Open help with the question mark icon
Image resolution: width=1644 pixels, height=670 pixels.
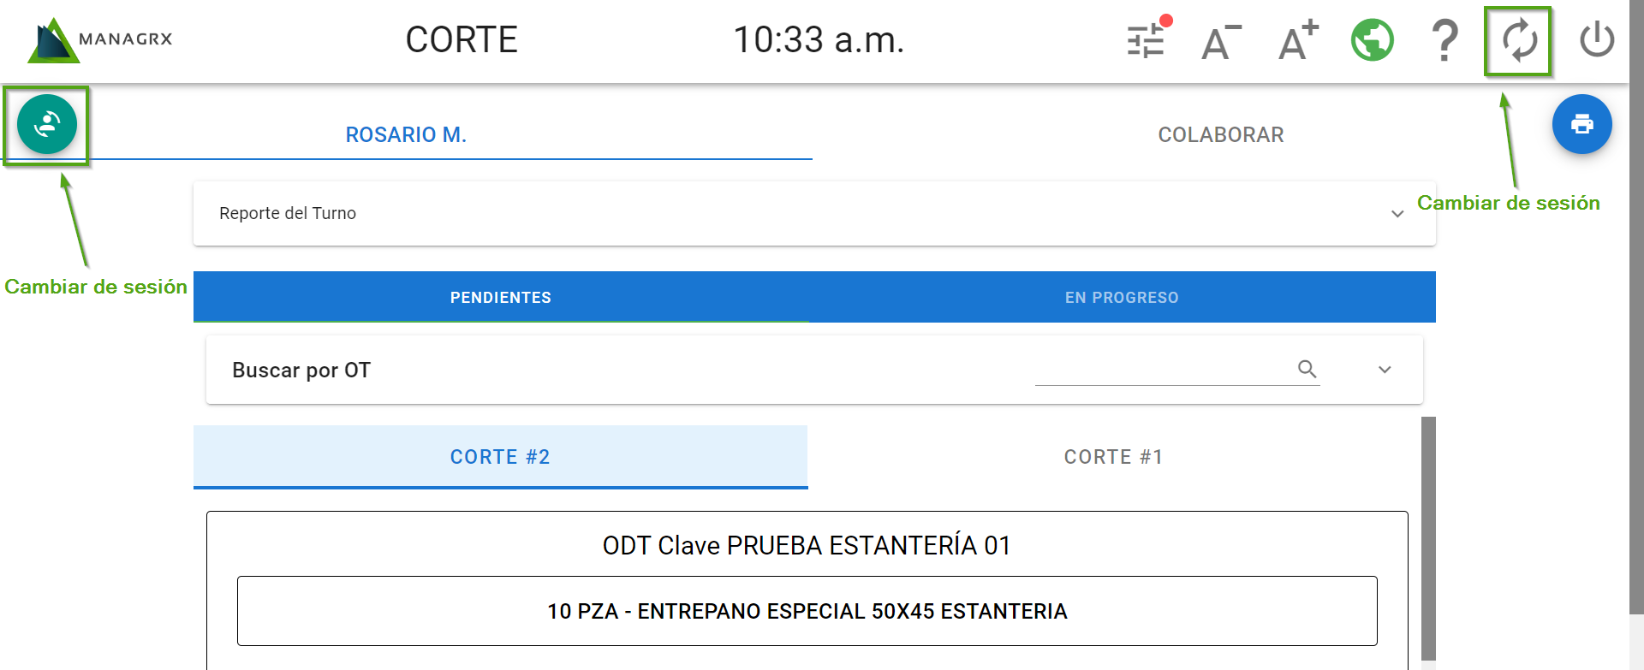[x=1445, y=40]
